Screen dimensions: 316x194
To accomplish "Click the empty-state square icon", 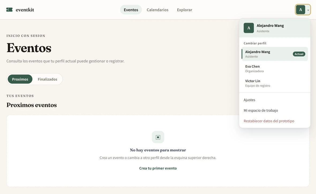I will [x=158, y=137].
